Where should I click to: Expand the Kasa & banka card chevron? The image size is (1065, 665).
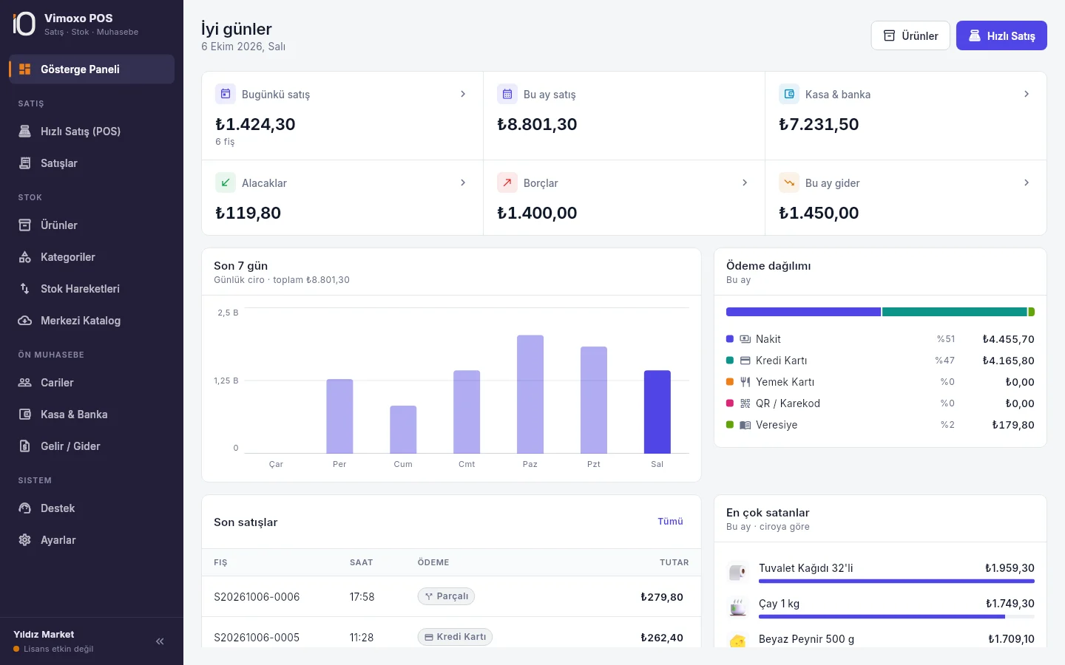[1027, 94]
